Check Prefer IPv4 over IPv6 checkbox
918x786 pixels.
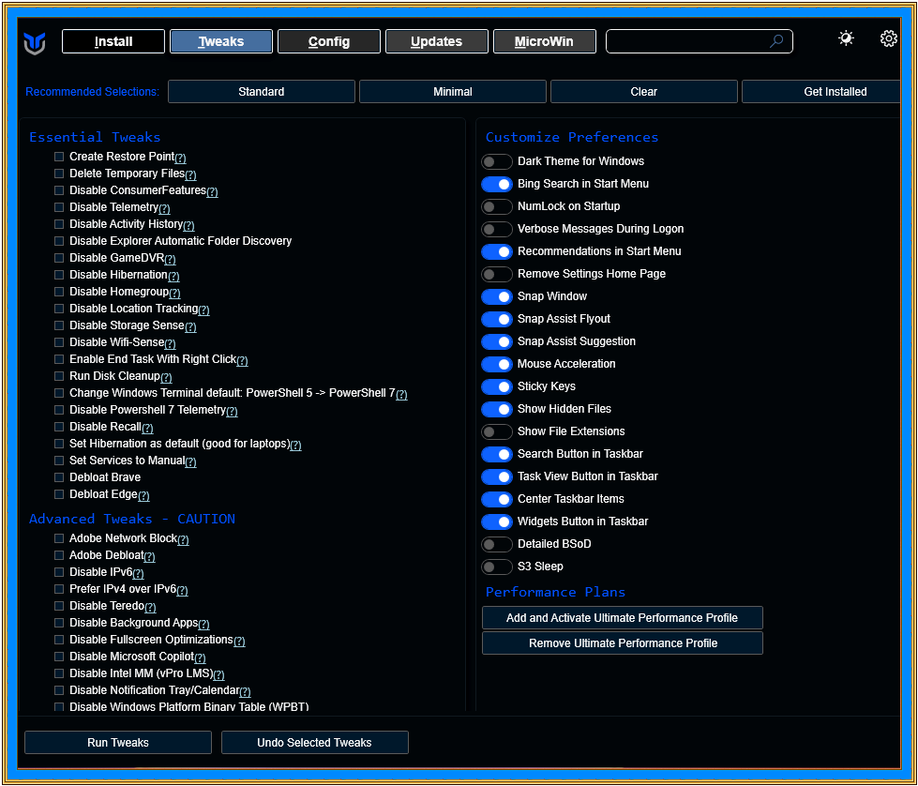[x=59, y=589]
